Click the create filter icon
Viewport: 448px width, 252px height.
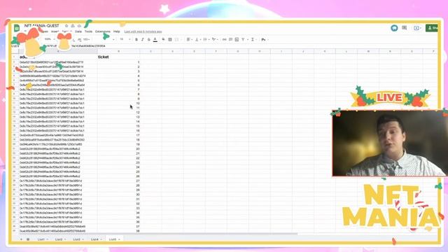pyautogui.click(x=244, y=39)
